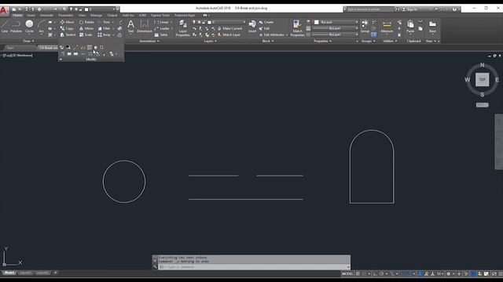Click Edit Attributes in Block panel
Screen dimensions: 503x282
click(272, 34)
